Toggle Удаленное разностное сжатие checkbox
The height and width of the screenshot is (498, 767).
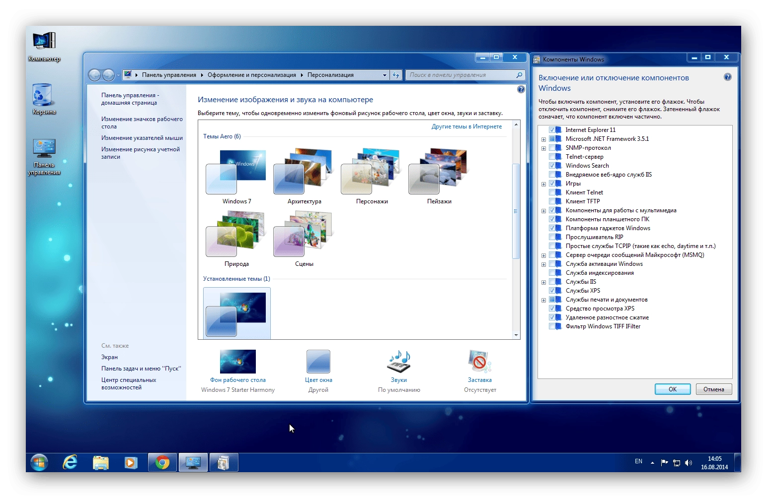(x=552, y=317)
